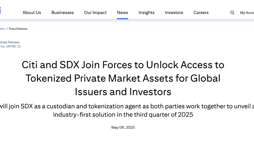
Task: Click the custodian and tokenization agent subtitle
Action: [x=127, y=111]
